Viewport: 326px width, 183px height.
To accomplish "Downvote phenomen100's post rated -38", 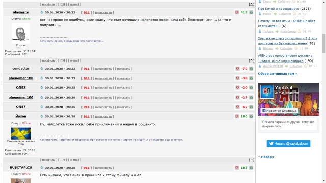I will (x=237, y=78).
